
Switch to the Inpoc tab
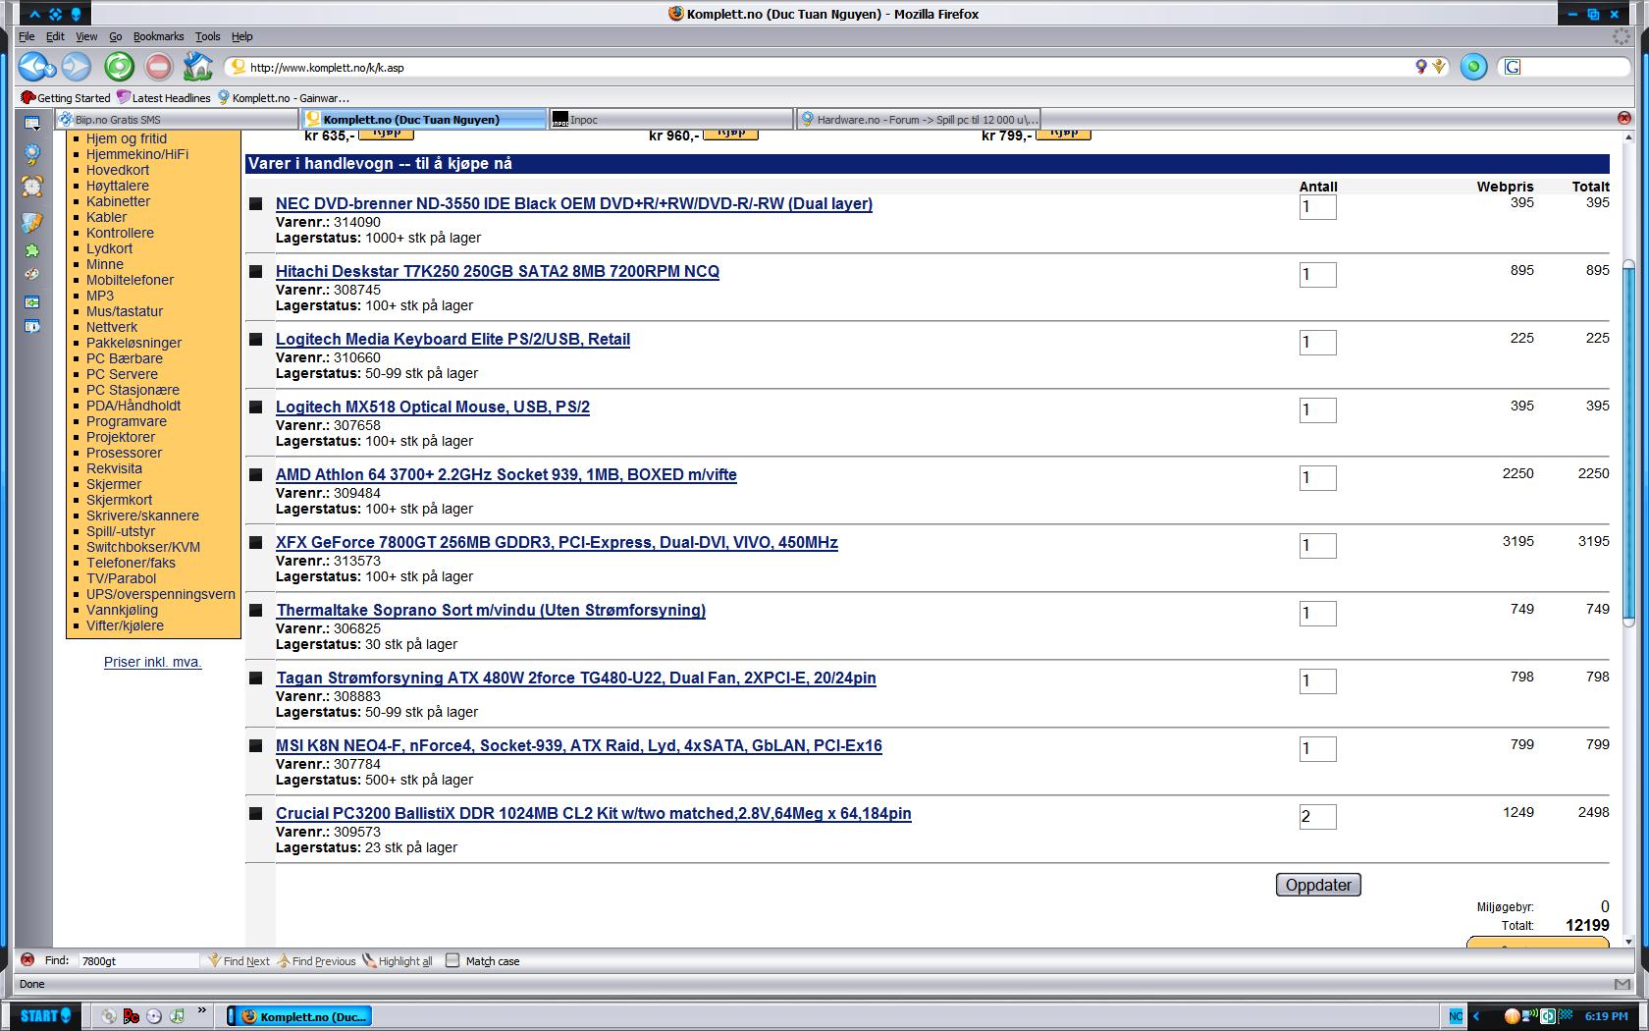pyautogui.click(x=671, y=119)
